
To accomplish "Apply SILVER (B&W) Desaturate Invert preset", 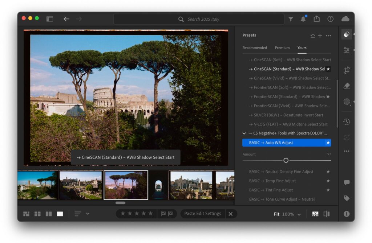I will [x=287, y=115].
